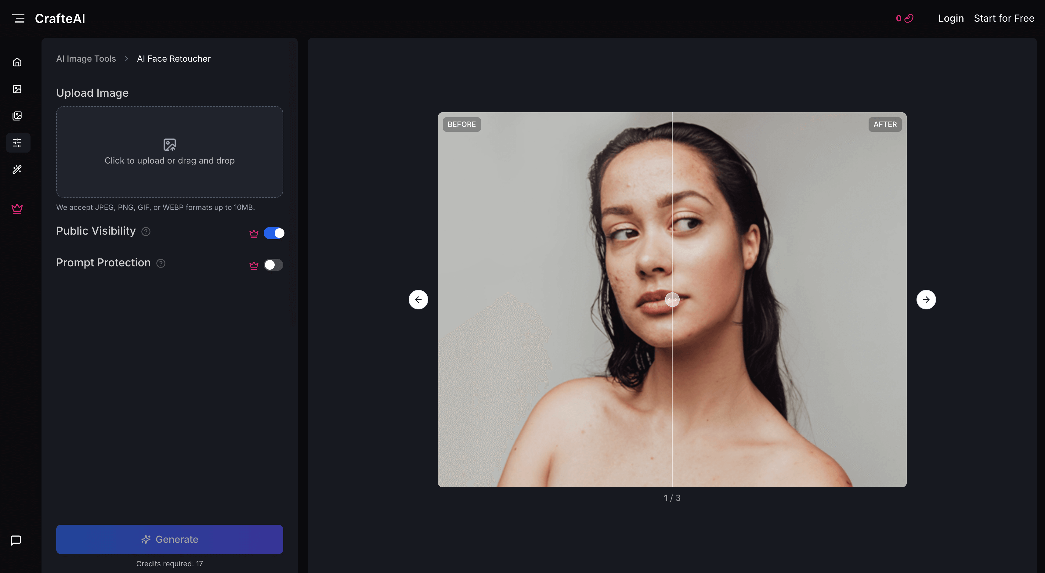
Task: Click the crown icon beside Public Visibility toggle
Action: pyautogui.click(x=254, y=233)
